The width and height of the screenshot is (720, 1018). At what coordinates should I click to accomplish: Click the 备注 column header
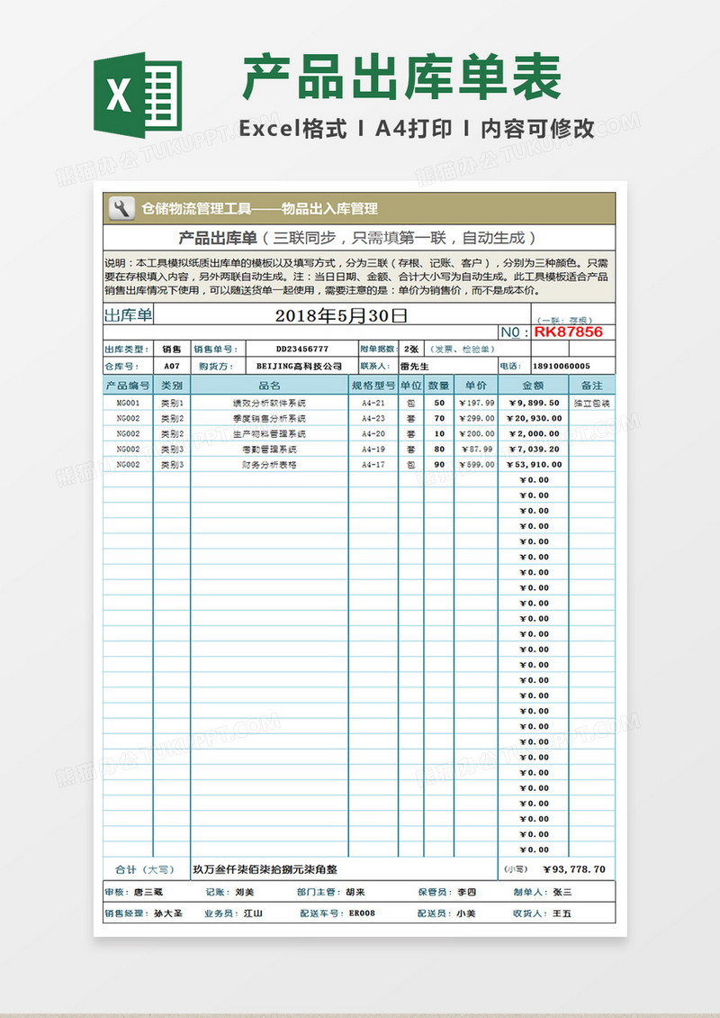(592, 385)
